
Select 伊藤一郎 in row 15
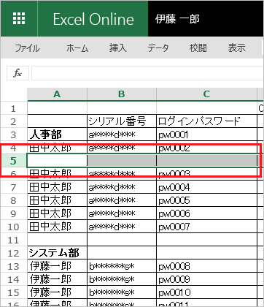tap(57, 292)
